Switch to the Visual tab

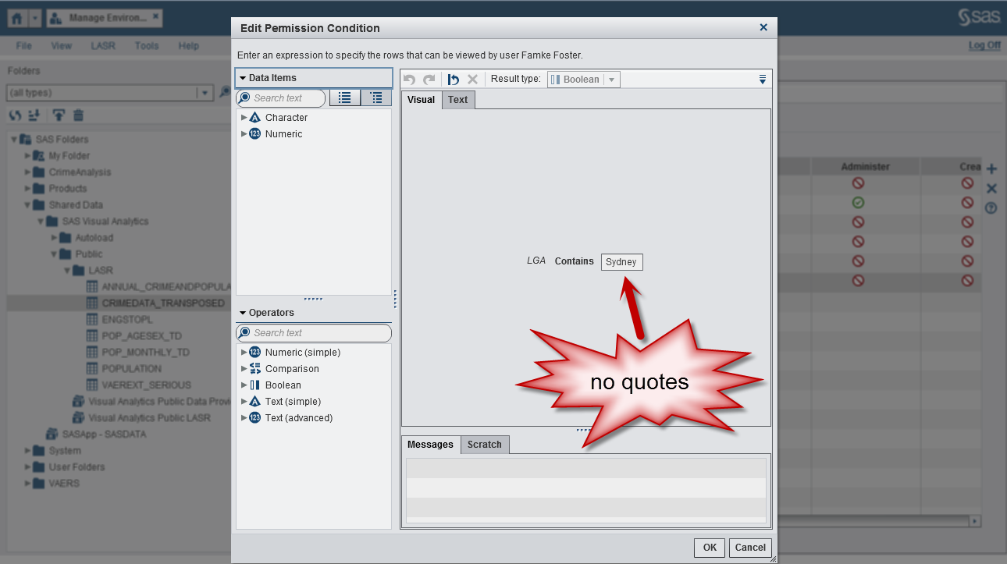[x=422, y=99]
